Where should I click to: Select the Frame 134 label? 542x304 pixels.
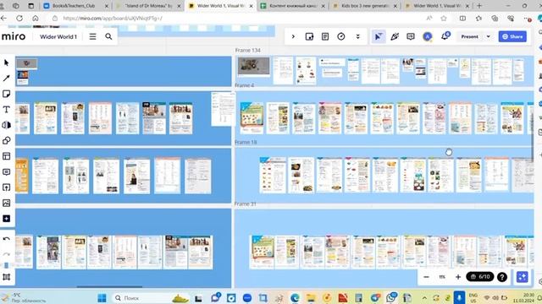[248, 51]
